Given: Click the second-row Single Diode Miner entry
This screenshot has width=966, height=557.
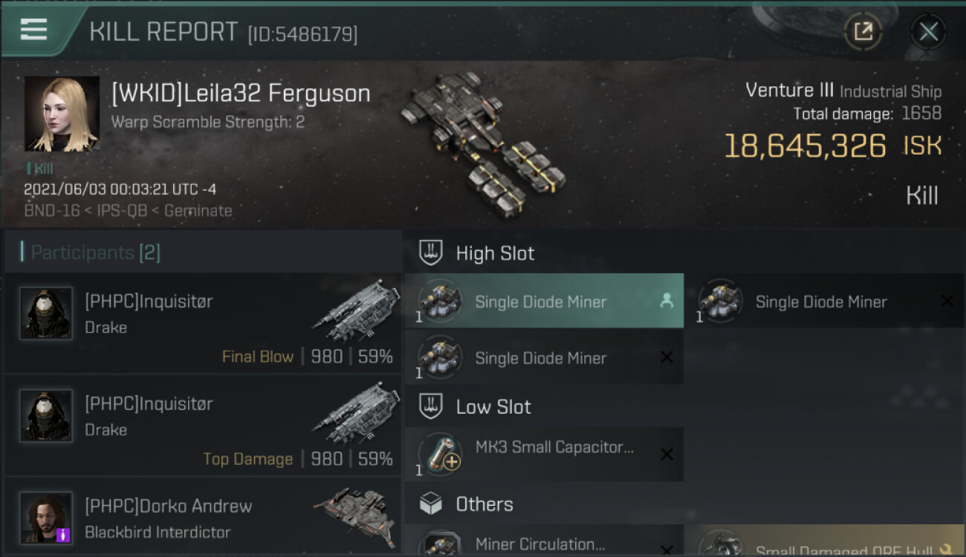Looking at the screenshot, I should pyautogui.click(x=544, y=357).
